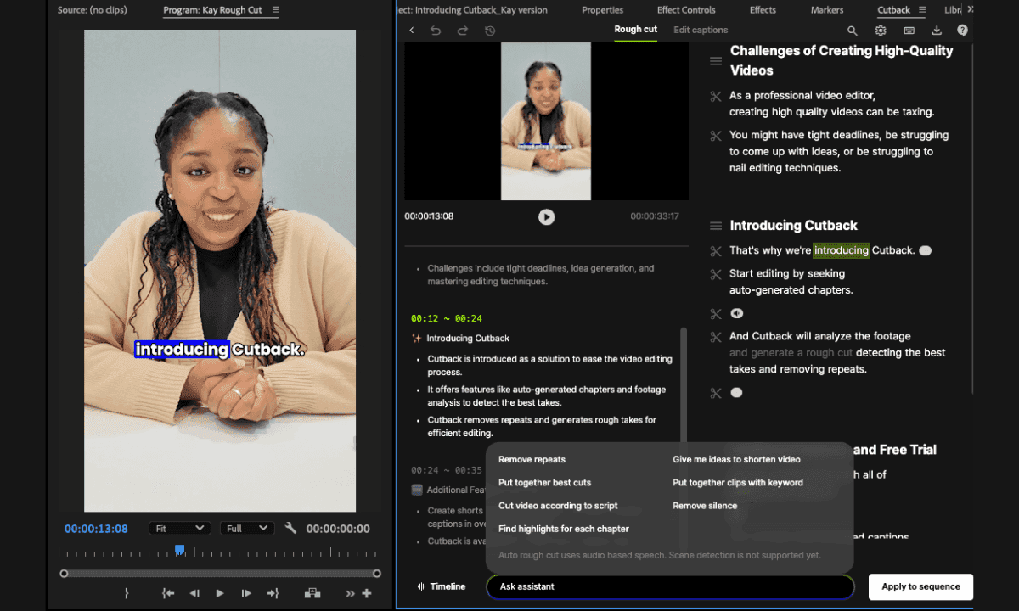This screenshot has height=611, width=1019.
Task: Play the Cutback preview video
Action: [546, 217]
